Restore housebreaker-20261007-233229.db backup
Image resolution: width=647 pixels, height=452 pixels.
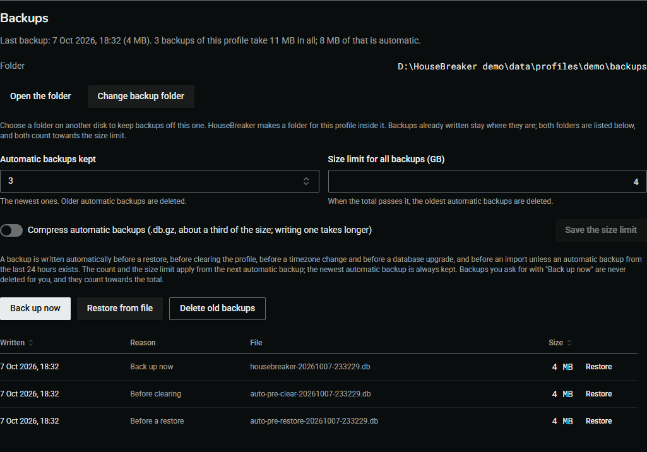pyautogui.click(x=598, y=367)
